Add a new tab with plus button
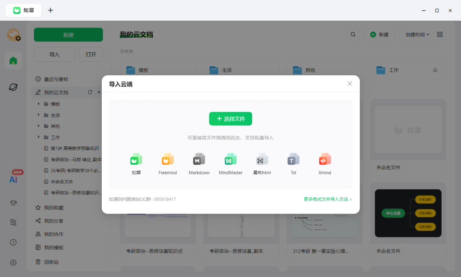Viewport: 461px width, 277px height. [50, 10]
